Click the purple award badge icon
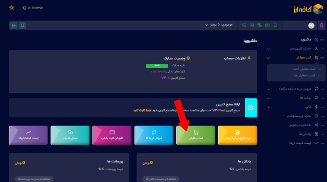The image size is (327, 182). [x=321, y=25]
